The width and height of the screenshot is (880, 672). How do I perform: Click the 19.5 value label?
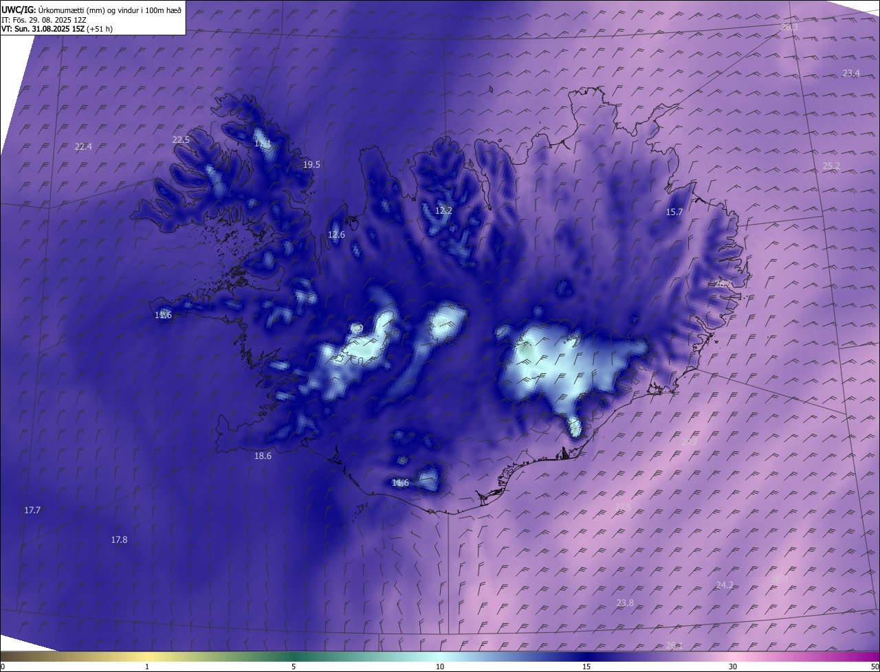[311, 164]
